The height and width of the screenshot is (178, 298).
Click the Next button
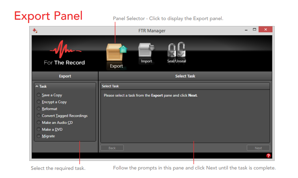coord(258,148)
